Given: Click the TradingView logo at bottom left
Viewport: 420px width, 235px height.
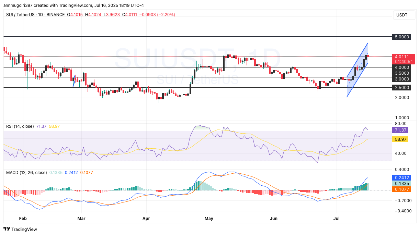Looking at the screenshot, I should (20, 229).
